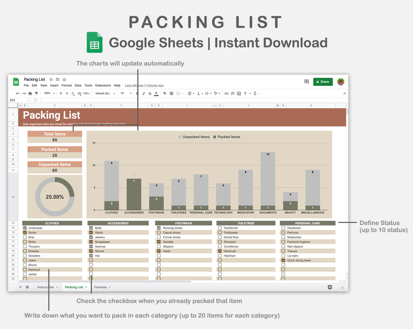413x329 pixels.
Task: Switch to the Formula tab
Action: coord(100,287)
